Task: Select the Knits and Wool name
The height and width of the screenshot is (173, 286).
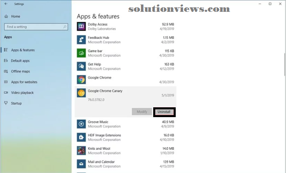Action: pos(99,149)
